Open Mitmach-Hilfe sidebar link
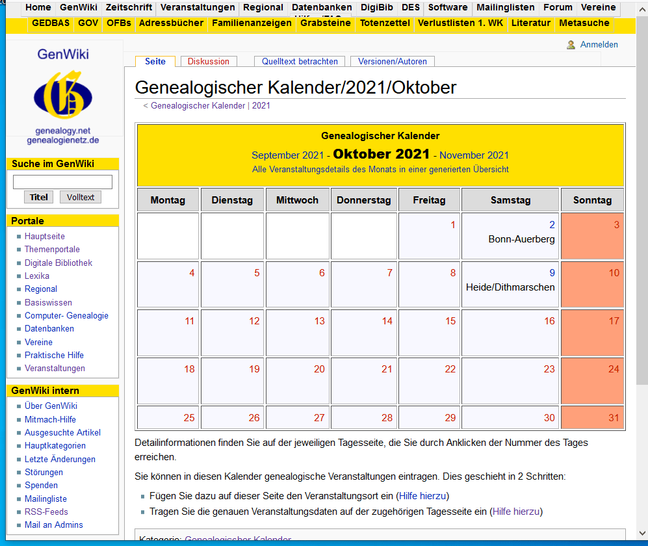This screenshot has height=546, width=648. [x=50, y=419]
